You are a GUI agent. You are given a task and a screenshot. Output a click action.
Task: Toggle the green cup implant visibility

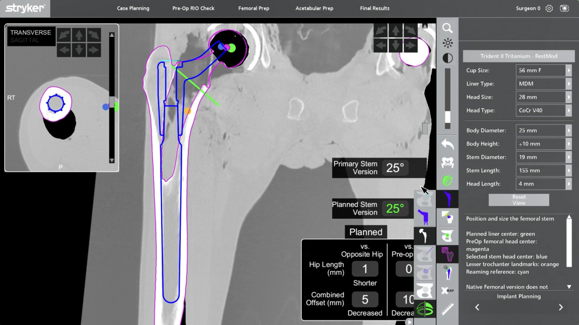(x=447, y=181)
